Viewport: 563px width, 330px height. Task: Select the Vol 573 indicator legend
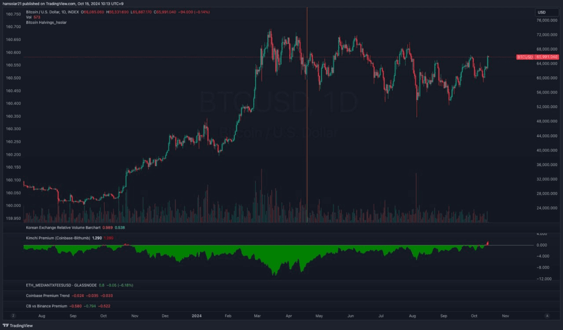point(33,17)
